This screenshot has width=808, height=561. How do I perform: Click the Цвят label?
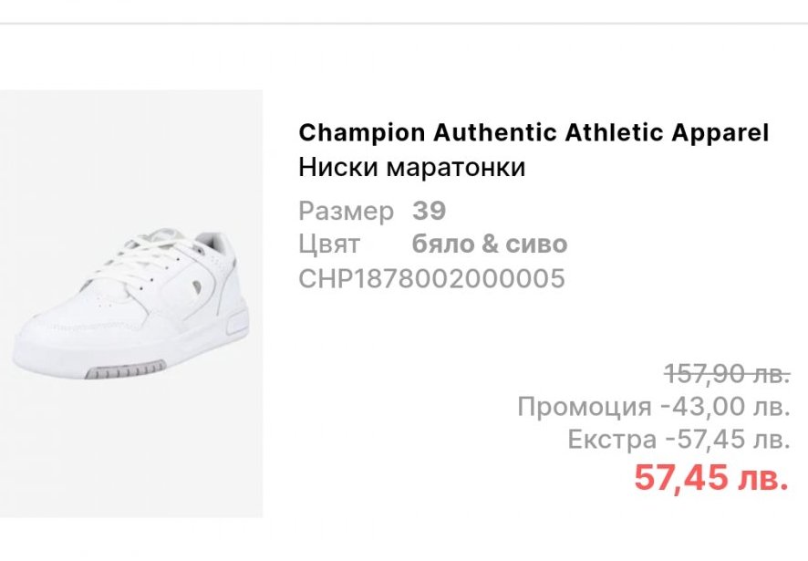[x=329, y=244]
